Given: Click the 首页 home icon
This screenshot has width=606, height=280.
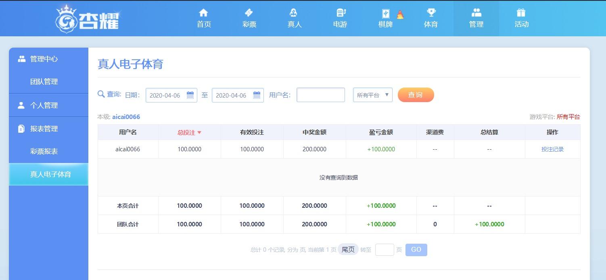Looking at the screenshot, I should click(204, 13).
